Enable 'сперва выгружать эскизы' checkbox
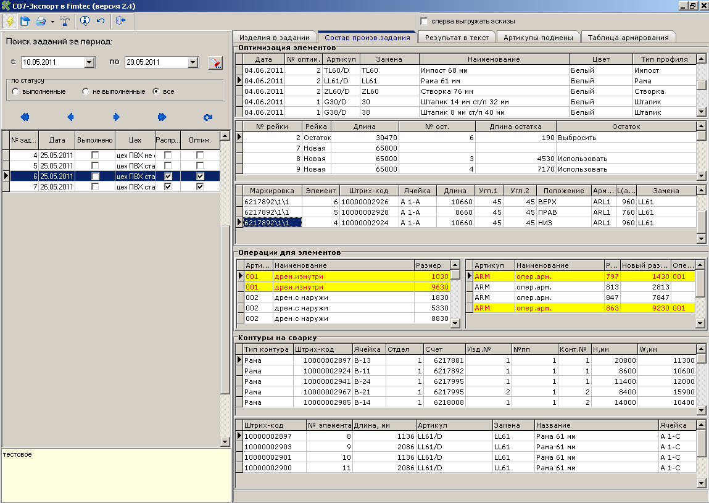The width and height of the screenshot is (709, 503). pyautogui.click(x=425, y=22)
